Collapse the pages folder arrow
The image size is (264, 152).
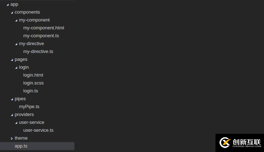(x=12, y=60)
